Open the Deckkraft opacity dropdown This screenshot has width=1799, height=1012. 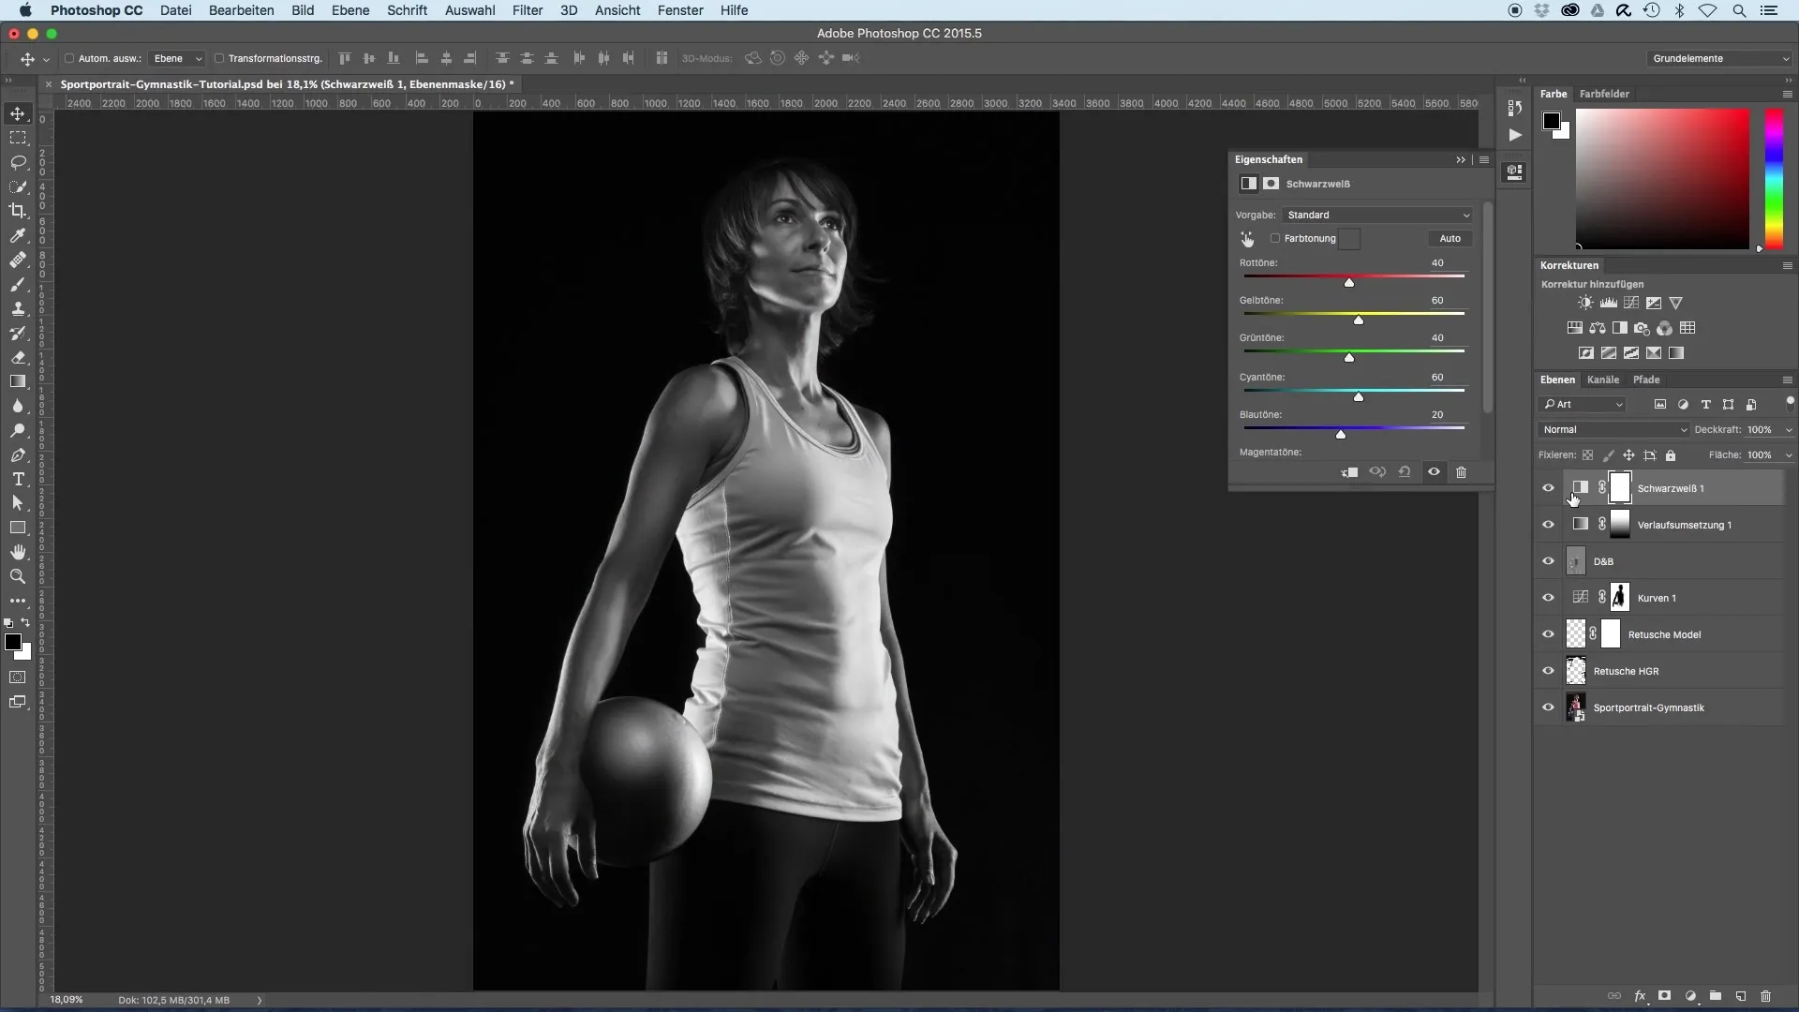coord(1789,429)
